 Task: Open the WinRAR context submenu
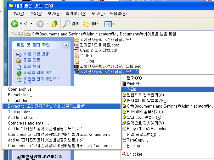[168, 83]
